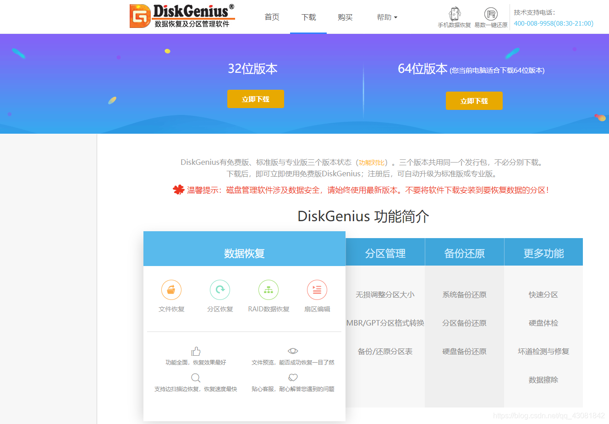
Task: Open 无损调整分区大小
Action: tap(385, 294)
